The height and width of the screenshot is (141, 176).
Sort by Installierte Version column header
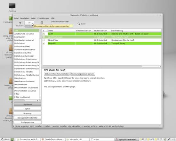click(84, 30)
